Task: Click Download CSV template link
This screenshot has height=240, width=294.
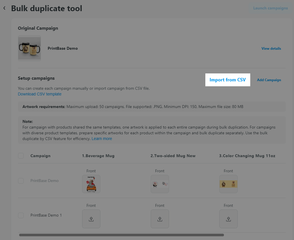Action: (39, 94)
